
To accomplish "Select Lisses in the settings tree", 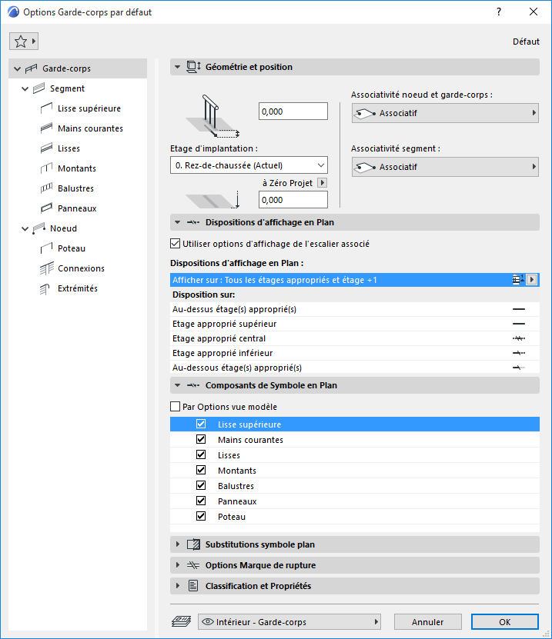I will click(x=69, y=148).
